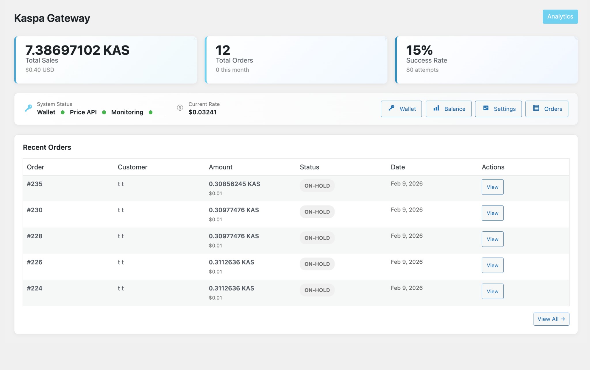The image size is (590, 370).
Task: Click the bar chart icon beside Balance
Action: 436,109
